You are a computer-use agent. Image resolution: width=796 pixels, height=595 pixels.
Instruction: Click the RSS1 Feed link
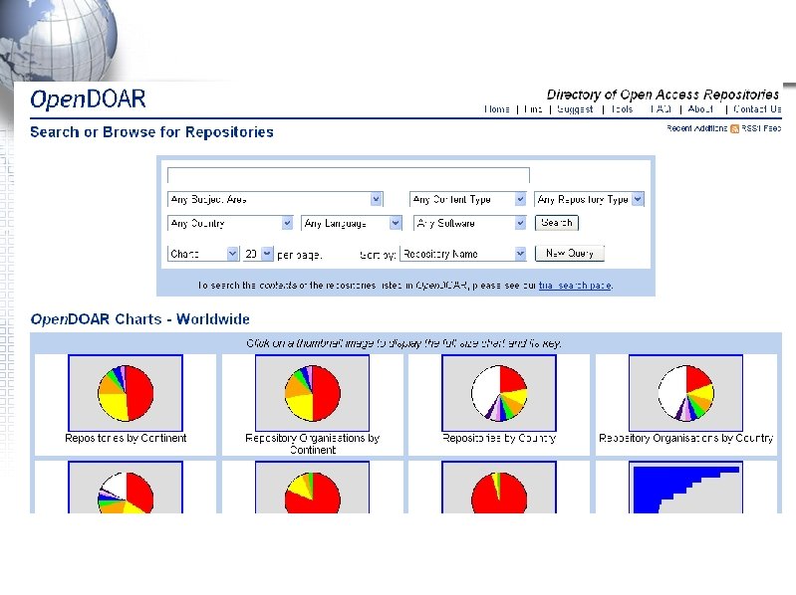pos(760,128)
